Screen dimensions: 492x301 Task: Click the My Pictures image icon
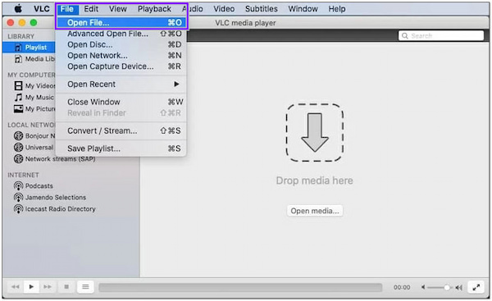pyautogui.click(x=19, y=109)
